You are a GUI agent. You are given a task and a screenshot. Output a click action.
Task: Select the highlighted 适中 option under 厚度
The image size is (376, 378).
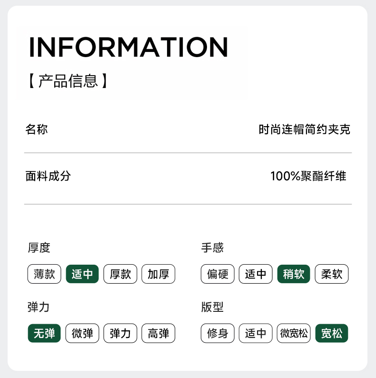pos(82,274)
